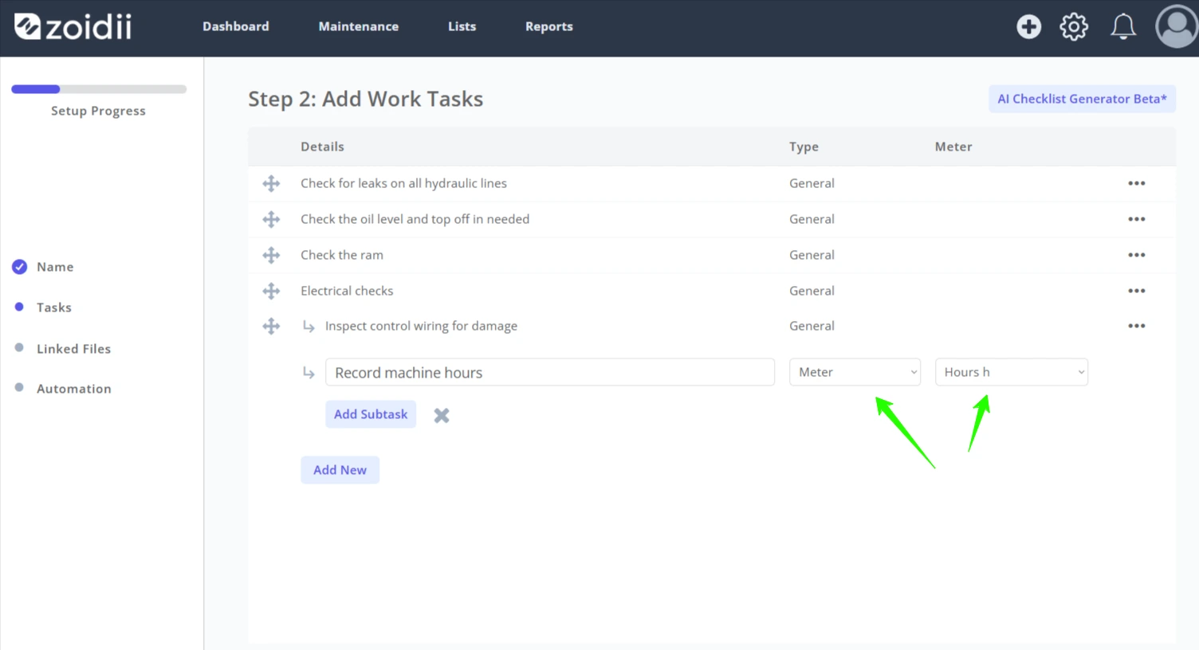
Task: Expand the Hours h meter dropdown
Action: click(1011, 372)
